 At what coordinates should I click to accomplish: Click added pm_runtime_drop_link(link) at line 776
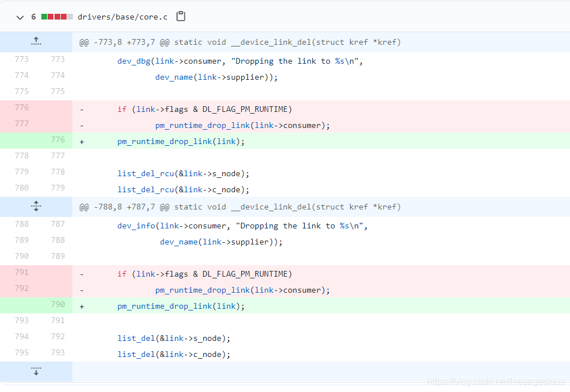181,141
